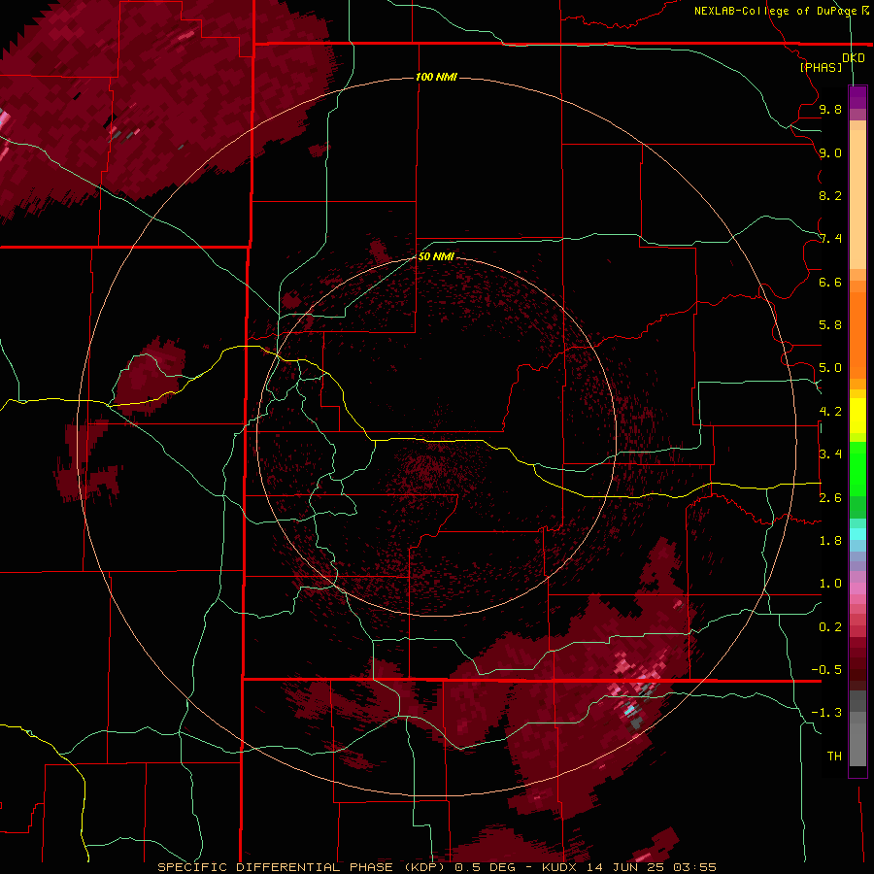The image size is (874, 874).
Task: Click the 50 NMI range ring label
Action: tap(436, 256)
